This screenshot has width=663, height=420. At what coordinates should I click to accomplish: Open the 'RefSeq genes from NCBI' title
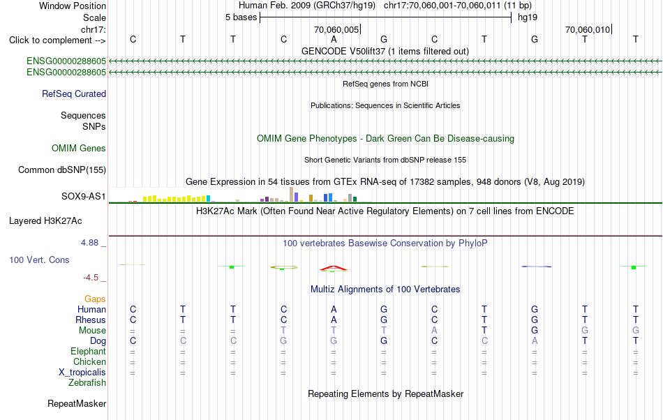click(x=385, y=84)
